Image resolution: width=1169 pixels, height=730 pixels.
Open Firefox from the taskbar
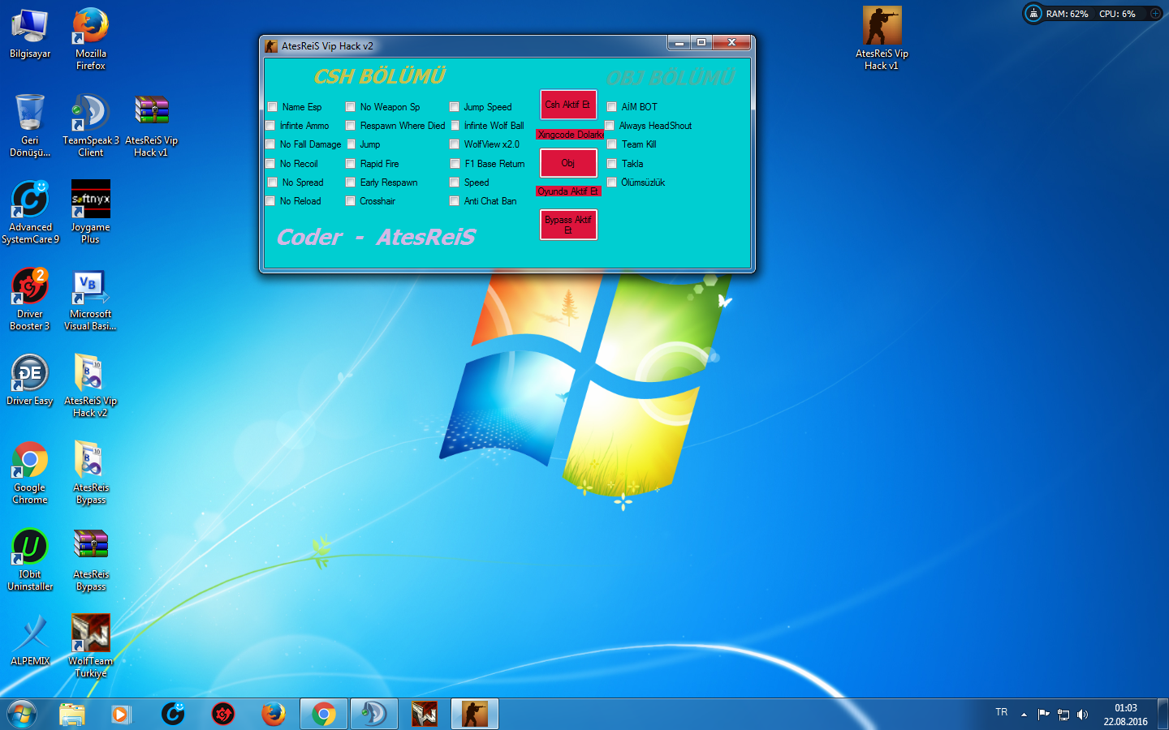coord(274,714)
